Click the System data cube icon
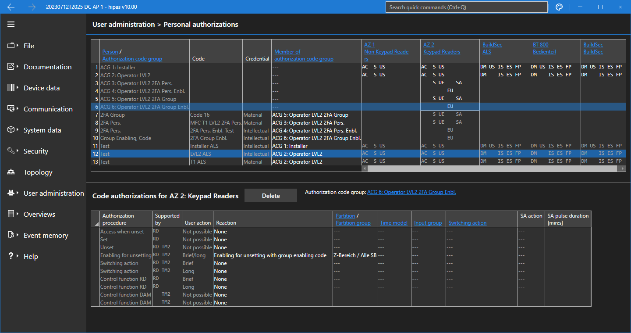 [11, 130]
